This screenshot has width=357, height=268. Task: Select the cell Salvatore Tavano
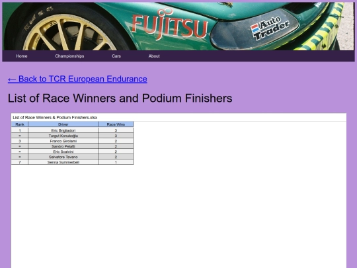[x=63, y=157]
